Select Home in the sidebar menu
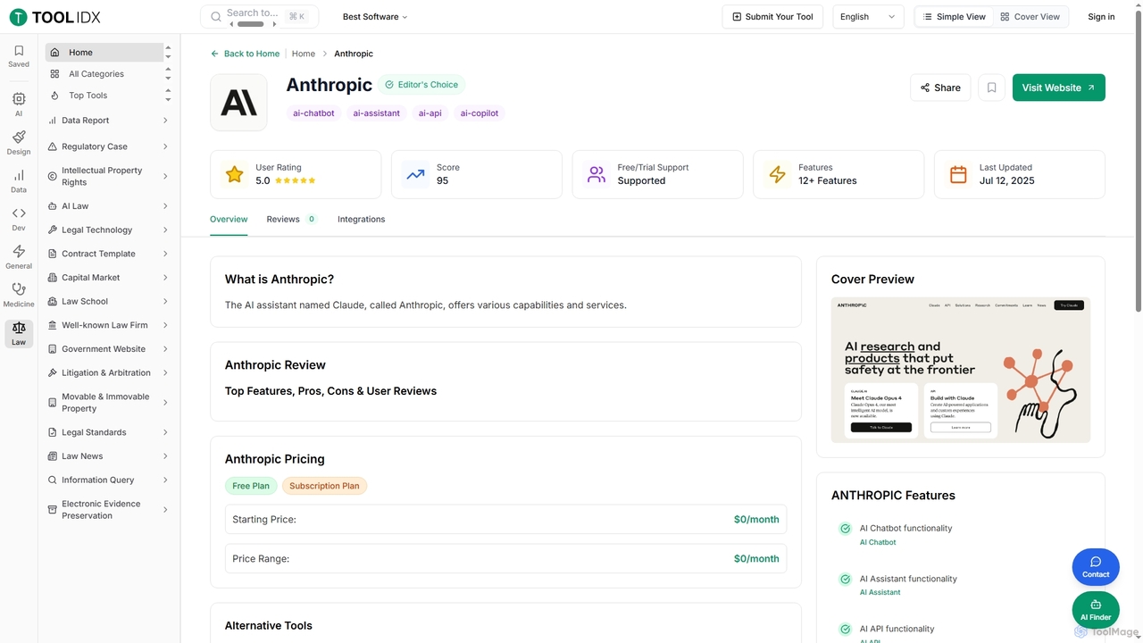The width and height of the screenshot is (1143, 643). click(104, 53)
